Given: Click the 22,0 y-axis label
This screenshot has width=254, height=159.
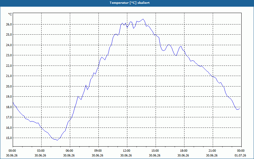Looking at the screenshot, I should [9, 66].
